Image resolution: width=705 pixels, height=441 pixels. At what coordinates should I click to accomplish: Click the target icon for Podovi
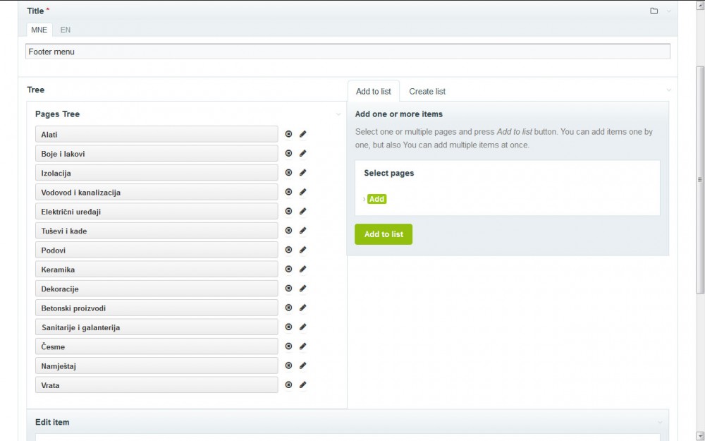coord(288,249)
